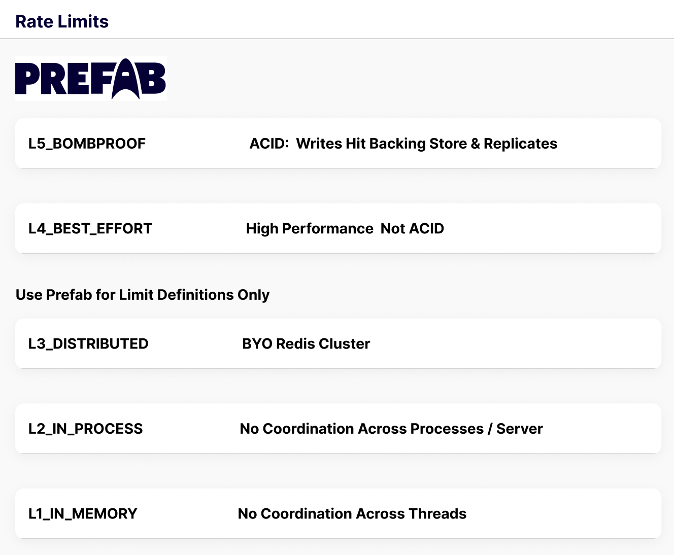Viewport: 674px width, 555px height.
Task: Click 'No Coordination Across Threads' description
Action: 352,514
